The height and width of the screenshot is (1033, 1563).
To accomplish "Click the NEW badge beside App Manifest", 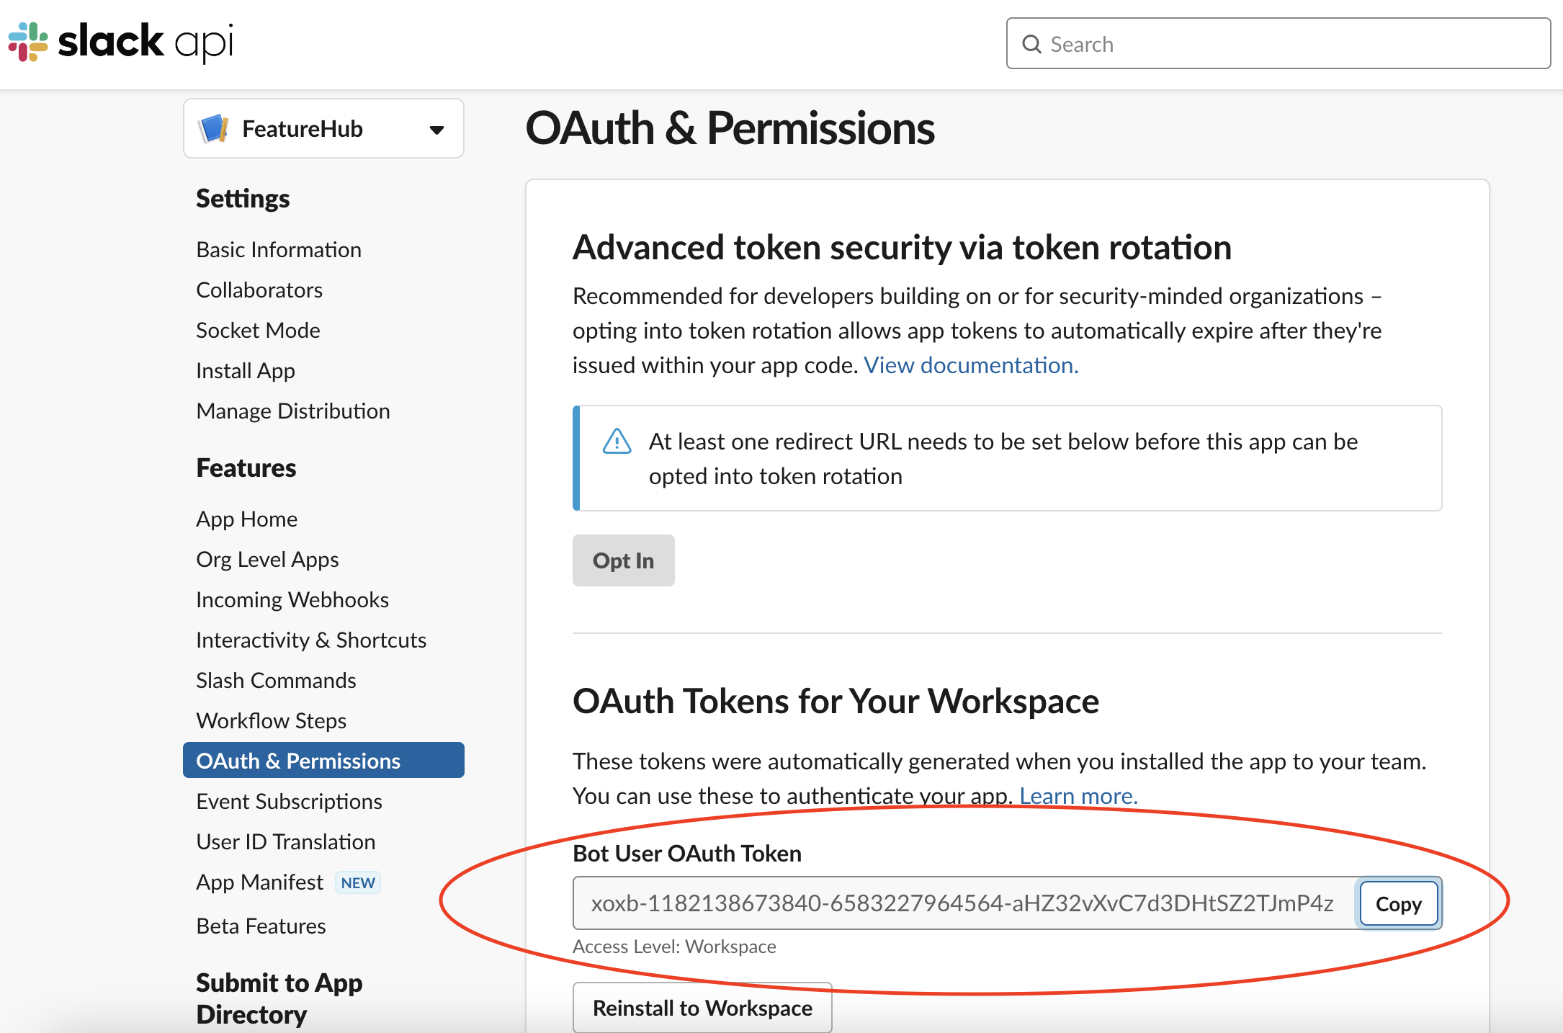I will (358, 883).
